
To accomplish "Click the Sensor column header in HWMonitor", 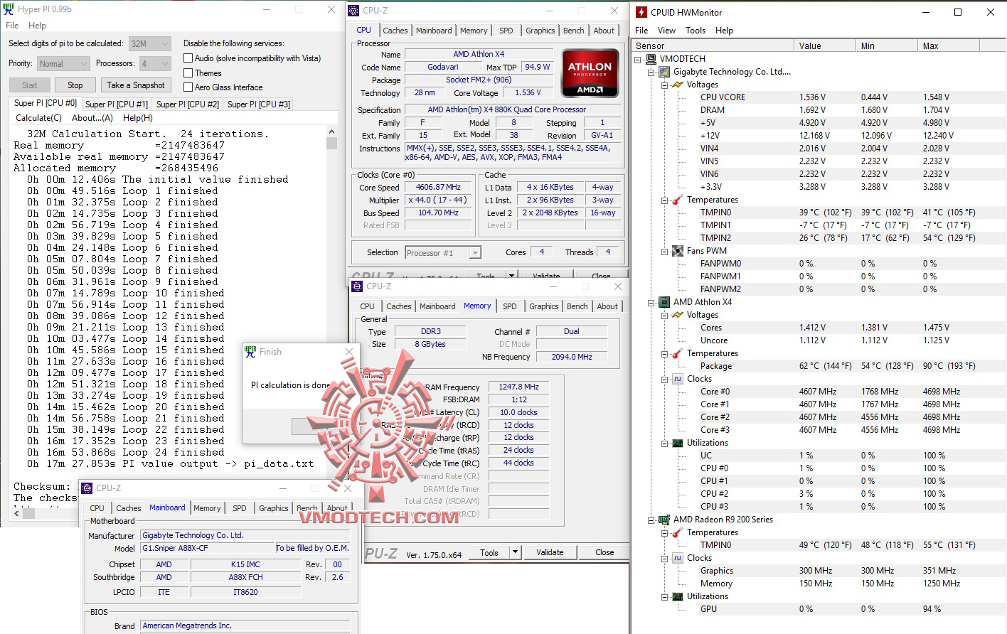I will 713,45.
